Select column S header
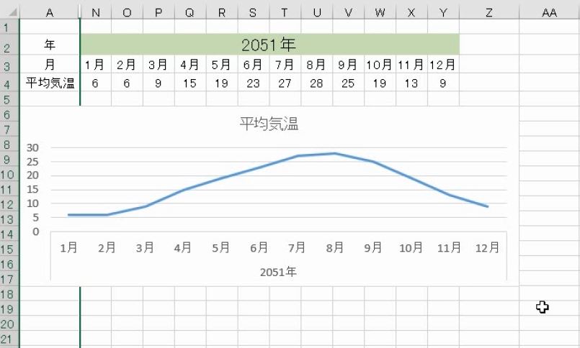Image resolution: width=580 pixels, height=348 pixels. coord(254,12)
